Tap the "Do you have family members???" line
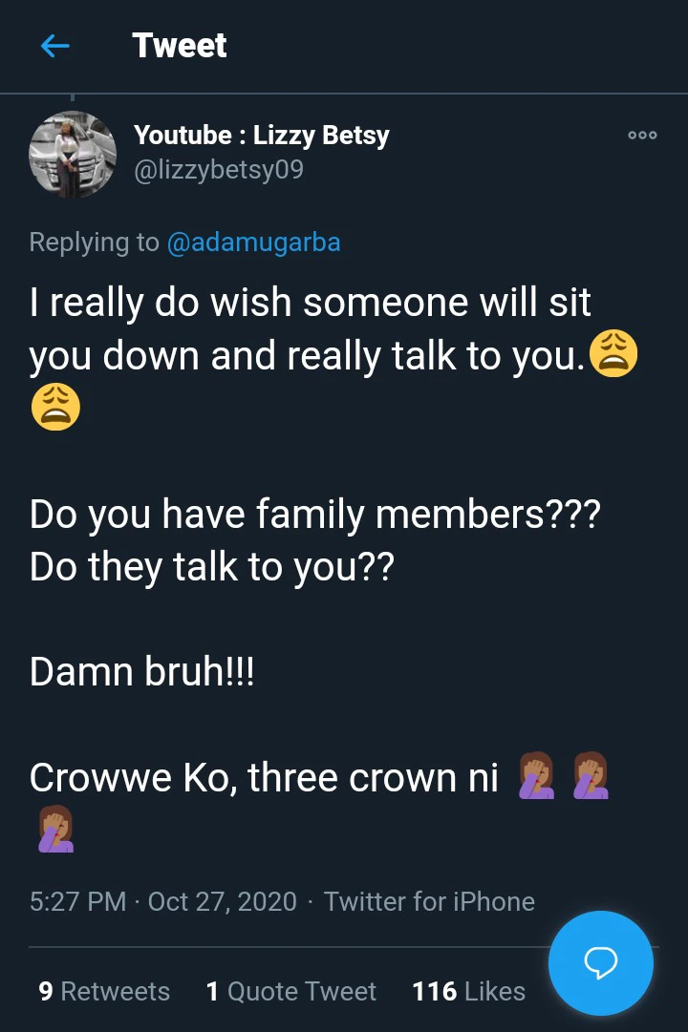Image resolution: width=688 pixels, height=1032 pixels. 315,516
